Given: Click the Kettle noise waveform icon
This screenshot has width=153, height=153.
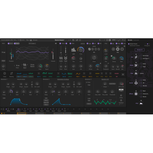Looking at the screenshot, I should (61, 58).
